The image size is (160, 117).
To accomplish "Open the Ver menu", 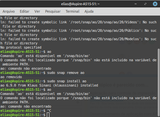I will pos(37,11).
